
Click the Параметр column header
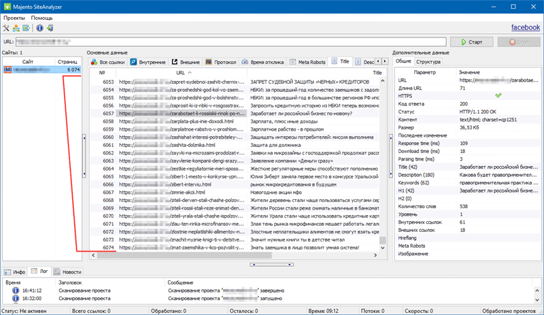(x=424, y=72)
